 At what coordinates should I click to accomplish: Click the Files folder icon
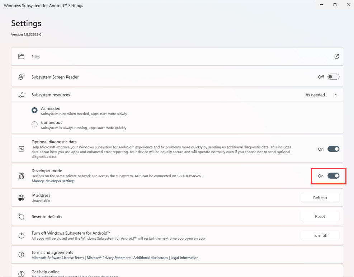point(21,56)
